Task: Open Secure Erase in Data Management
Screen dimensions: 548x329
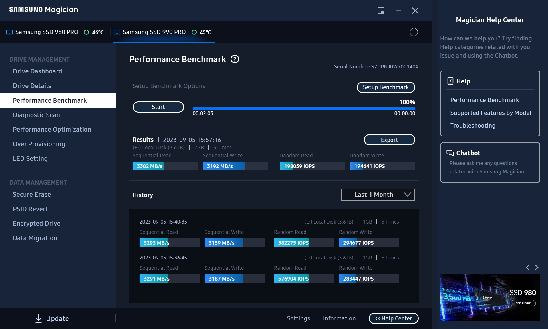Action: 32,194
